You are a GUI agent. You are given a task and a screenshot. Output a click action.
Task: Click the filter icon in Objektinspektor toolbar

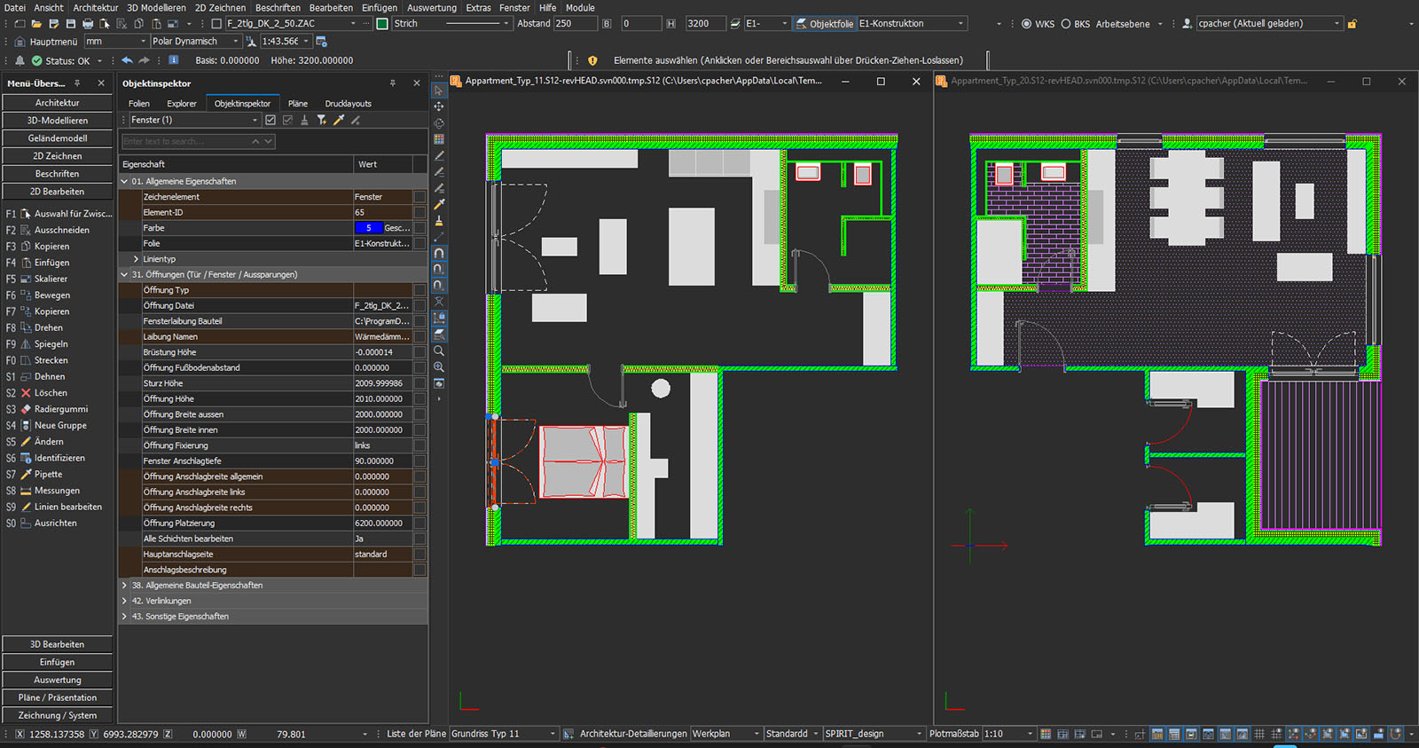[322, 120]
